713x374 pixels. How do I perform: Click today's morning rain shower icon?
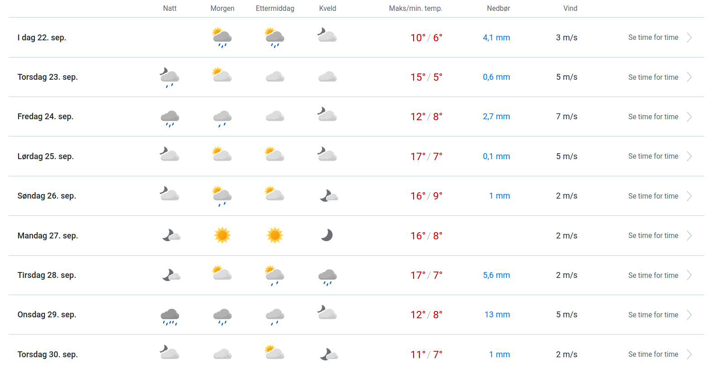pyautogui.click(x=222, y=38)
